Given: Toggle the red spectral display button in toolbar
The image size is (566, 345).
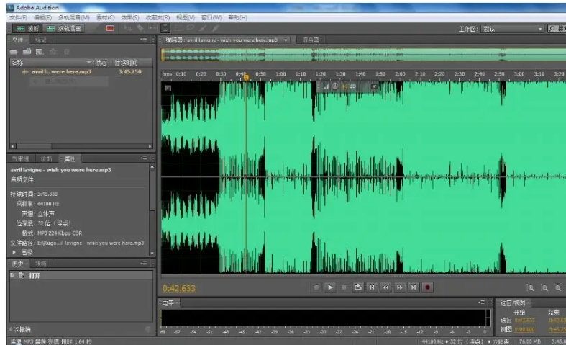Looking at the screenshot, I should [110, 28].
